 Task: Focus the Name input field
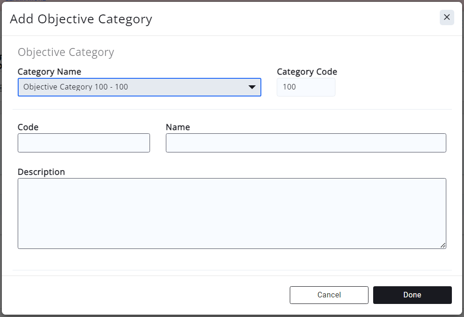(306, 143)
